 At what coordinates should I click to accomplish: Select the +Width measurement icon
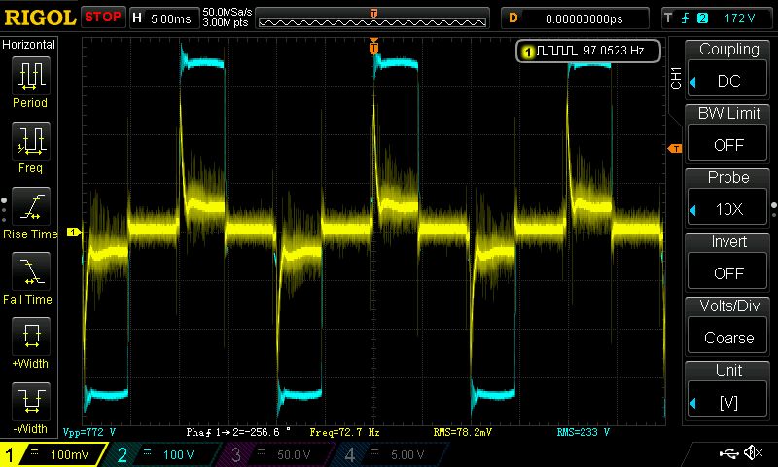(31, 336)
